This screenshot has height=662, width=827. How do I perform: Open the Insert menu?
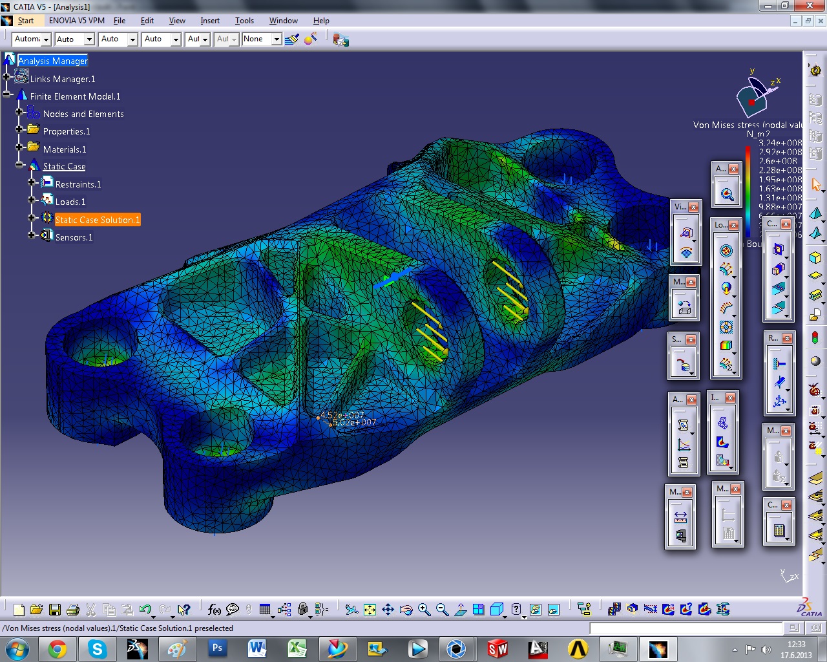[209, 21]
